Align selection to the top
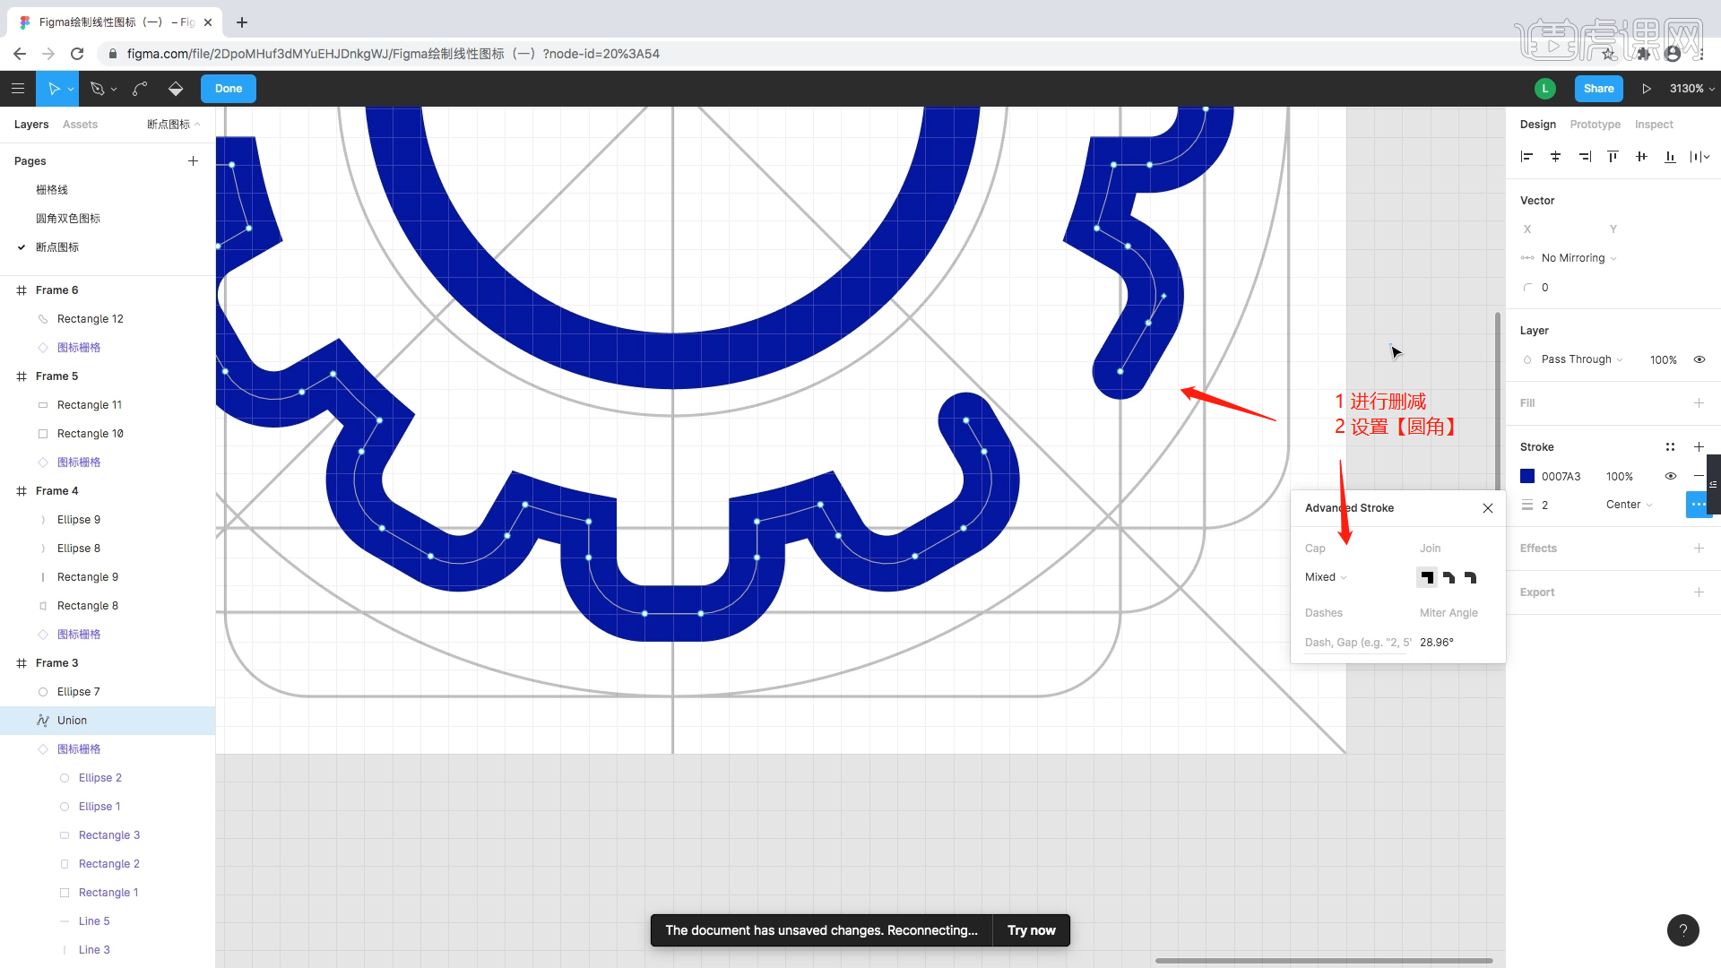 (1613, 157)
